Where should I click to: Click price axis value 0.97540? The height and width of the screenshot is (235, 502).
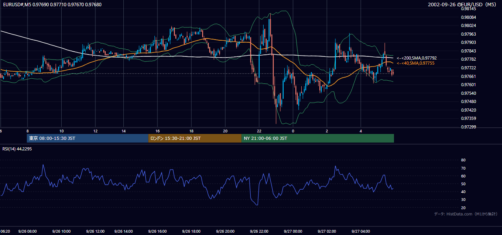(469, 93)
